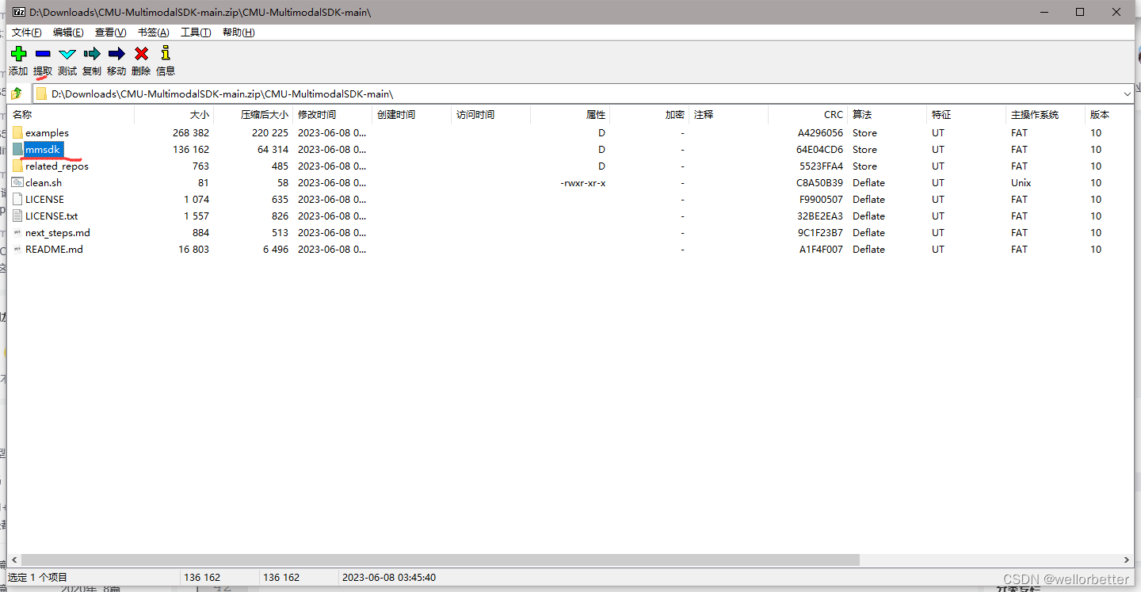Image resolution: width=1141 pixels, height=592 pixels.
Task: Select the mmsdk folder
Action: coord(45,149)
